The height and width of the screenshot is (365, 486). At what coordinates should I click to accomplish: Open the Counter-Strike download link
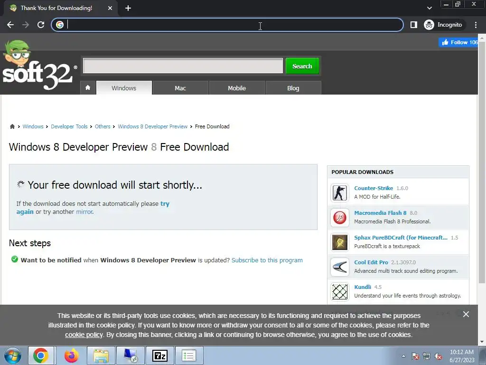tap(374, 188)
